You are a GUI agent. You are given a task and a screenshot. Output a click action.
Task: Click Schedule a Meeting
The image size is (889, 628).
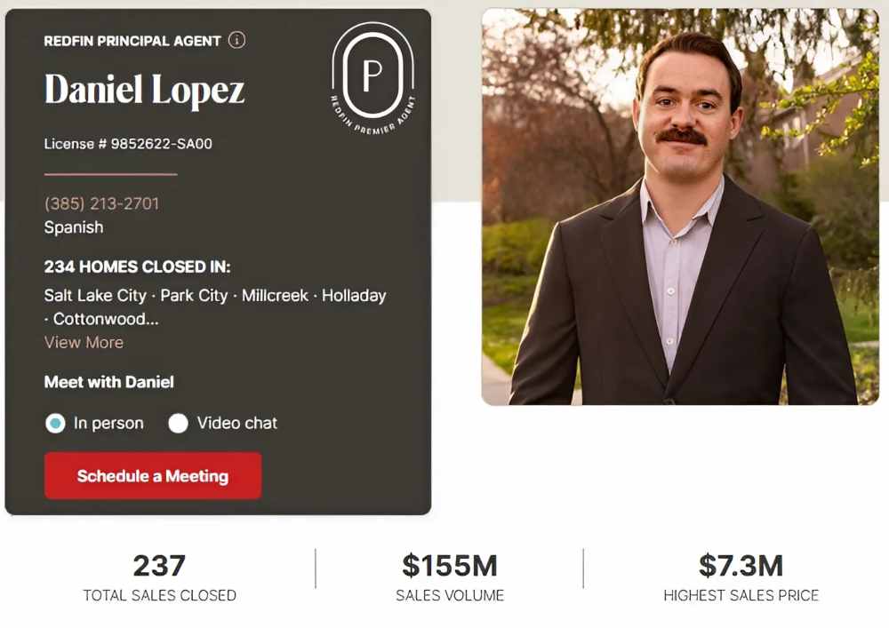152,476
